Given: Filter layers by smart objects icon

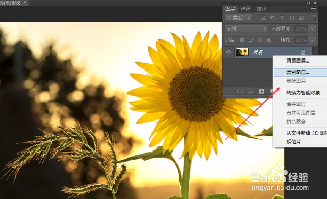Looking at the screenshot, I should (x=302, y=18).
